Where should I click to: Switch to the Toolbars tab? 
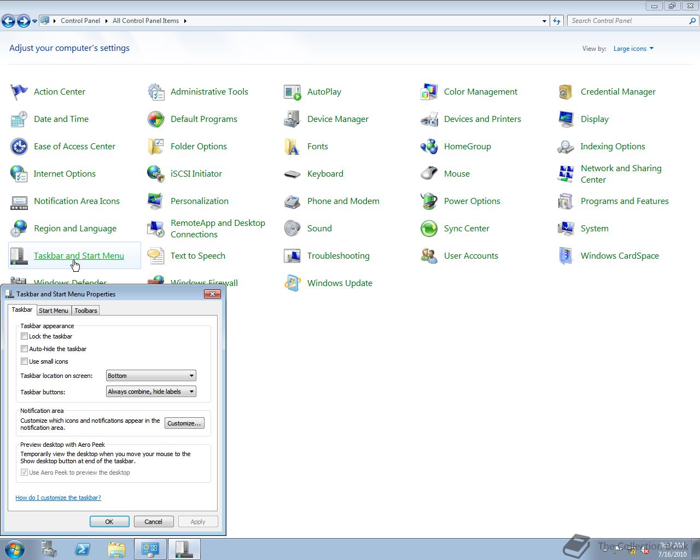(86, 310)
